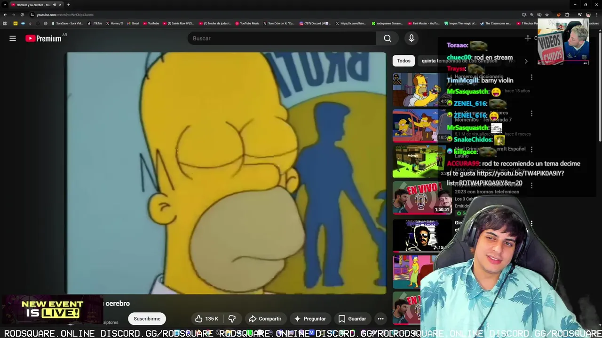The height and width of the screenshot is (338, 602).
Task: Open the EN VIVO 1:50:51 thumbnail
Action: tap(422, 198)
